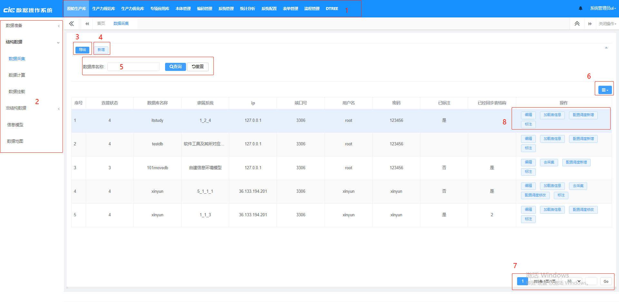Open the column display grid icon

coord(604,90)
